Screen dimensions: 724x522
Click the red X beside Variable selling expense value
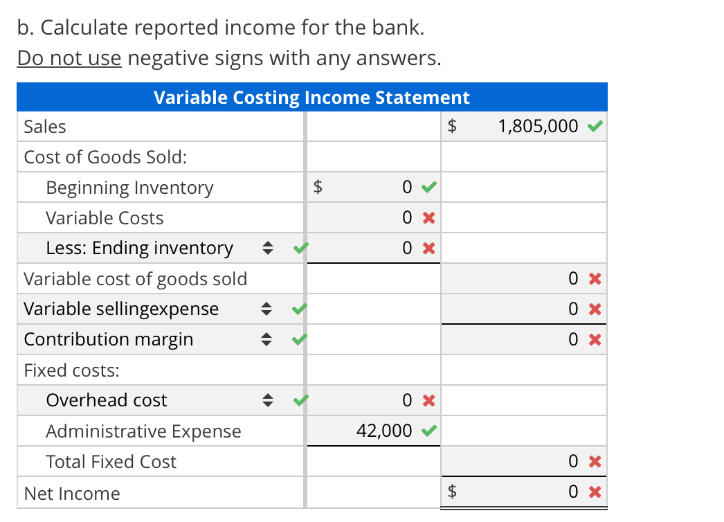click(x=595, y=309)
